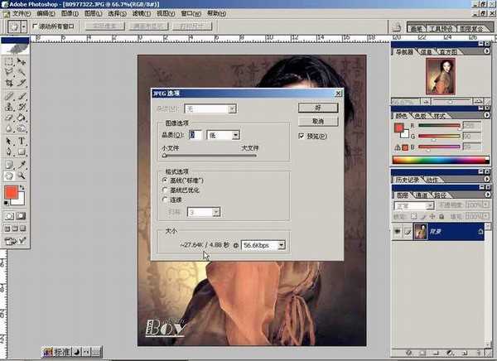Click the 取消 (Cancel) button
The width and height of the screenshot is (497, 361).
point(316,121)
